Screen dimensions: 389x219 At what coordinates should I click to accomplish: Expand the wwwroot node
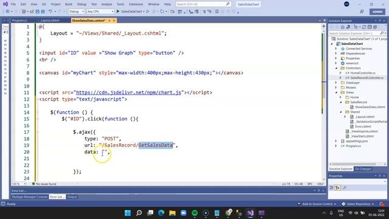point(336,63)
